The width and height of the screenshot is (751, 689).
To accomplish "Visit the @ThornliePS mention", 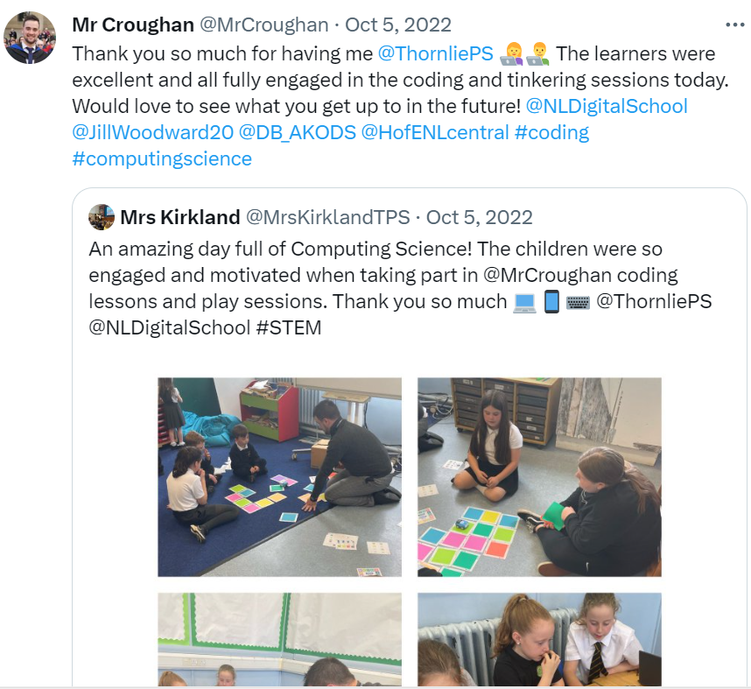I will click(x=435, y=53).
